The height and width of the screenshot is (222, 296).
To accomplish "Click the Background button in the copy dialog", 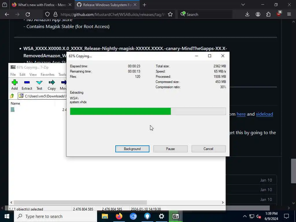I will pos(132,149).
